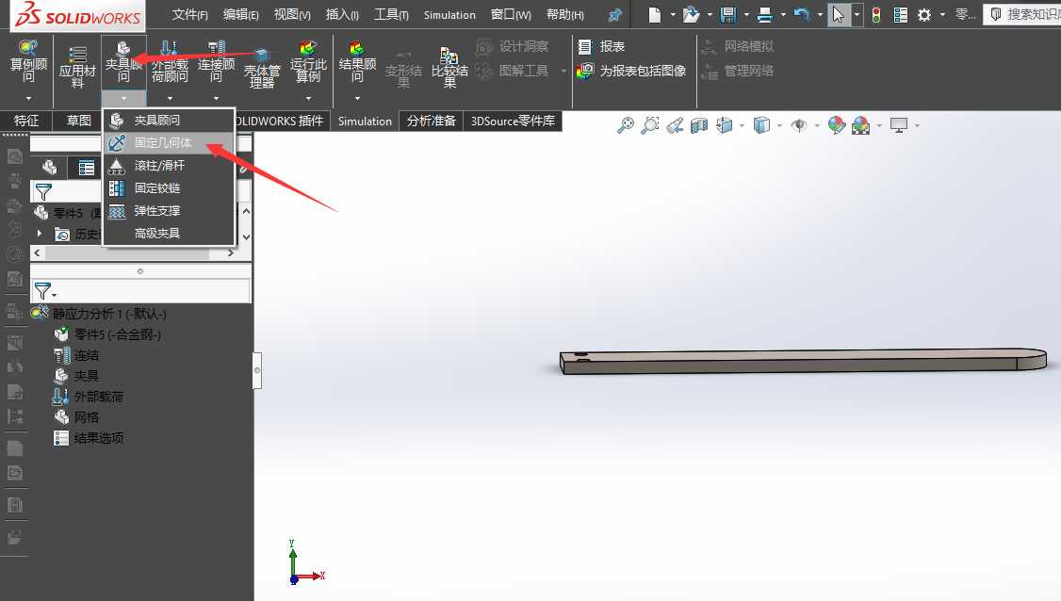This screenshot has height=601, width=1061.
Task: Open the 窗口(W) menu
Action: tap(511, 14)
